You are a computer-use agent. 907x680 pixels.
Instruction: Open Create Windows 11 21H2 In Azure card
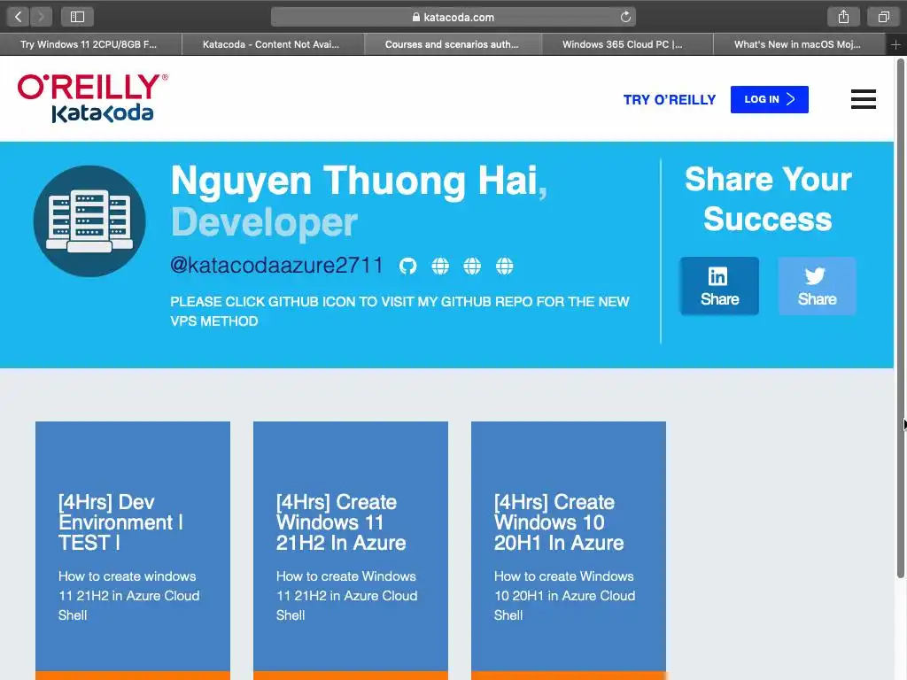click(351, 551)
